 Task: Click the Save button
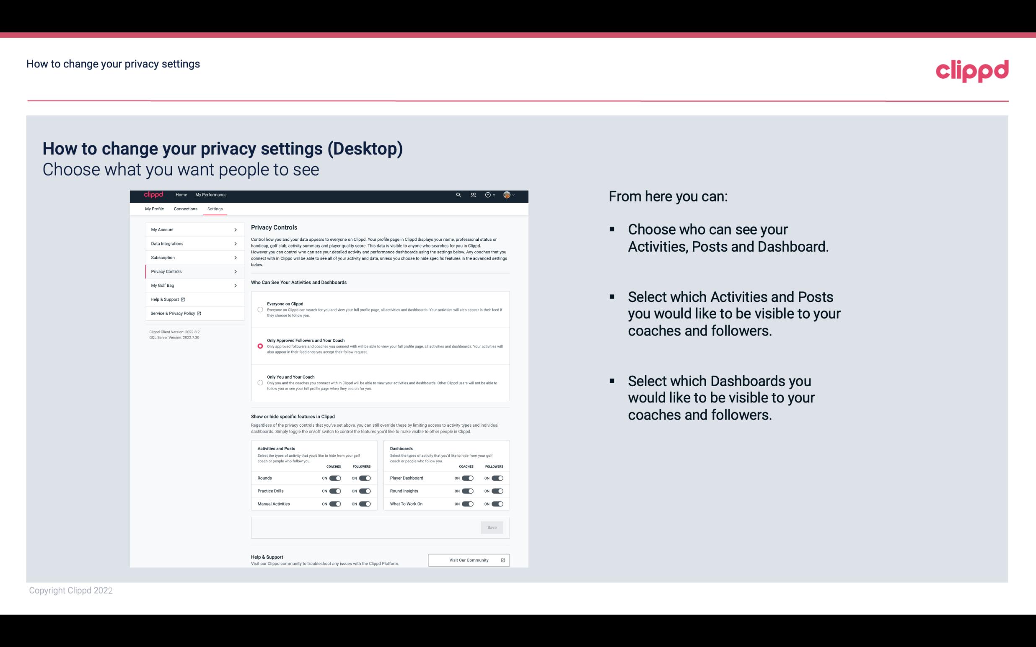[x=492, y=527]
